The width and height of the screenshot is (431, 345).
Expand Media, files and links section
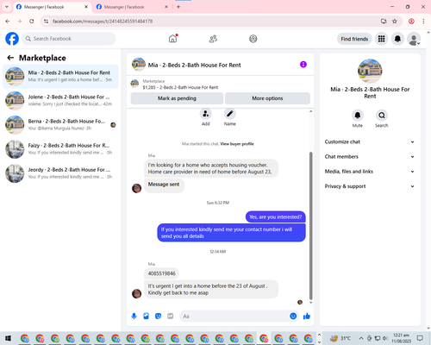click(x=370, y=172)
